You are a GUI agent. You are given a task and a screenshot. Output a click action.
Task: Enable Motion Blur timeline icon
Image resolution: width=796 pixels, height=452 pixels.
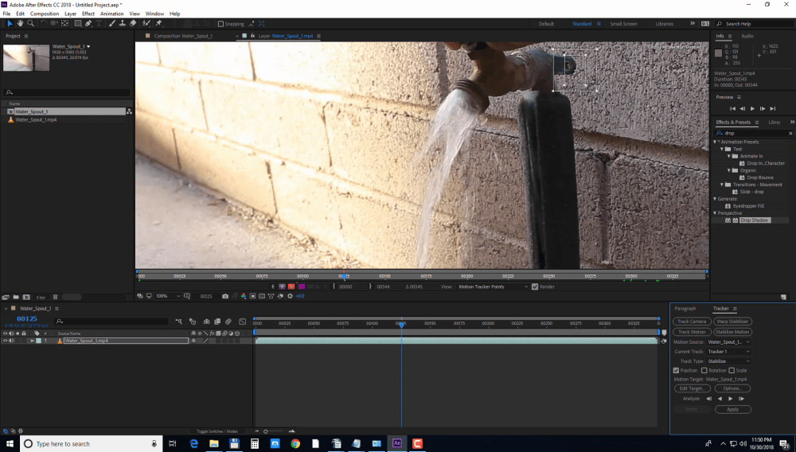coord(228,321)
